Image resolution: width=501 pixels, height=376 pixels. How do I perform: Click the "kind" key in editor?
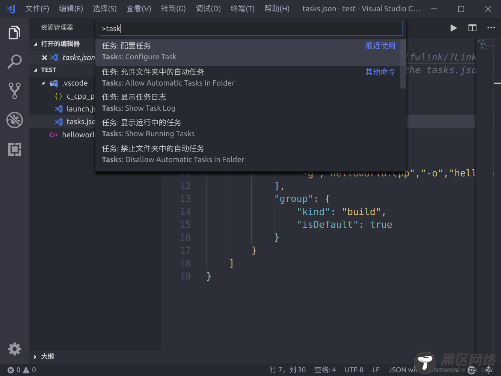coord(314,212)
